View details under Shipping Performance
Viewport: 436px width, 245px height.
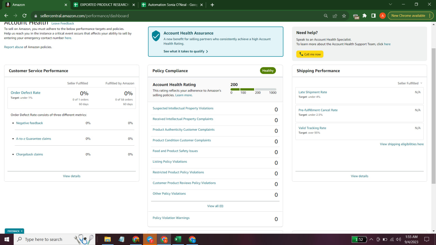(x=360, y=176)
